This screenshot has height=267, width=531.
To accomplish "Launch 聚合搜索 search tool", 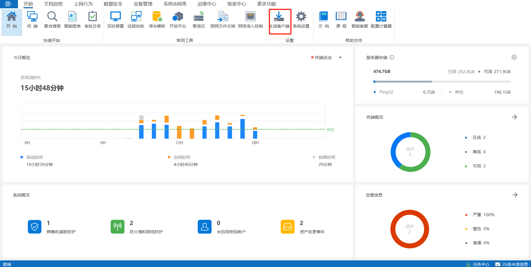I will [52, 20].
